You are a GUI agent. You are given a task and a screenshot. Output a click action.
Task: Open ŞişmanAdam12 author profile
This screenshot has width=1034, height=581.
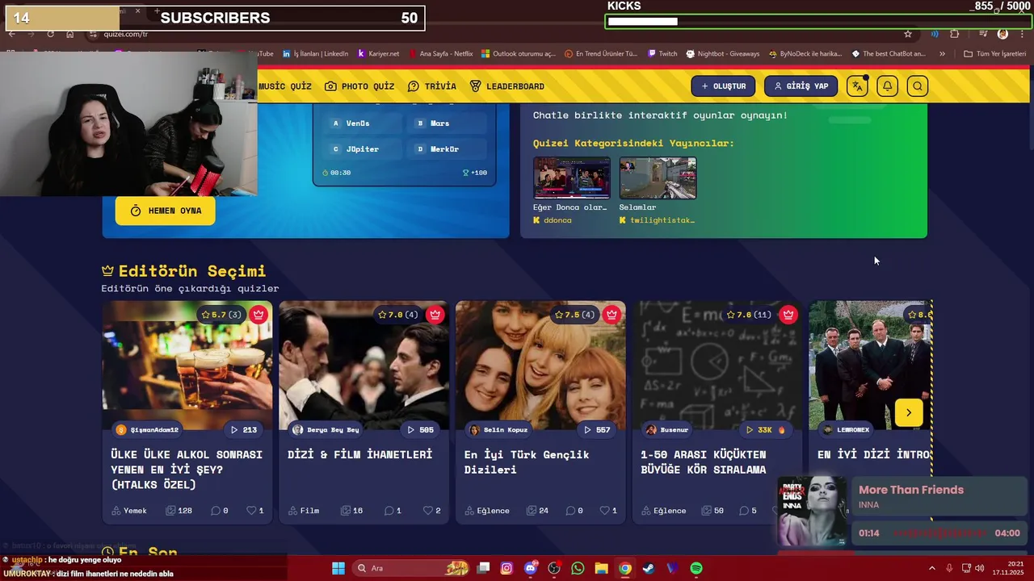click(147, 430)
